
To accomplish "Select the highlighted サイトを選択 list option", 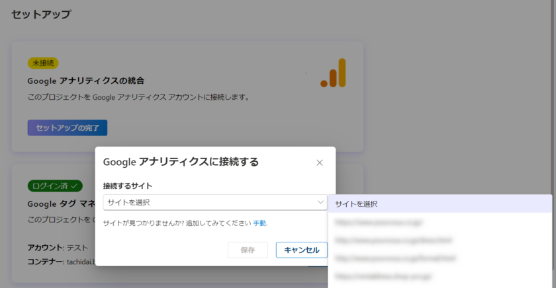I will coord(440,204).
